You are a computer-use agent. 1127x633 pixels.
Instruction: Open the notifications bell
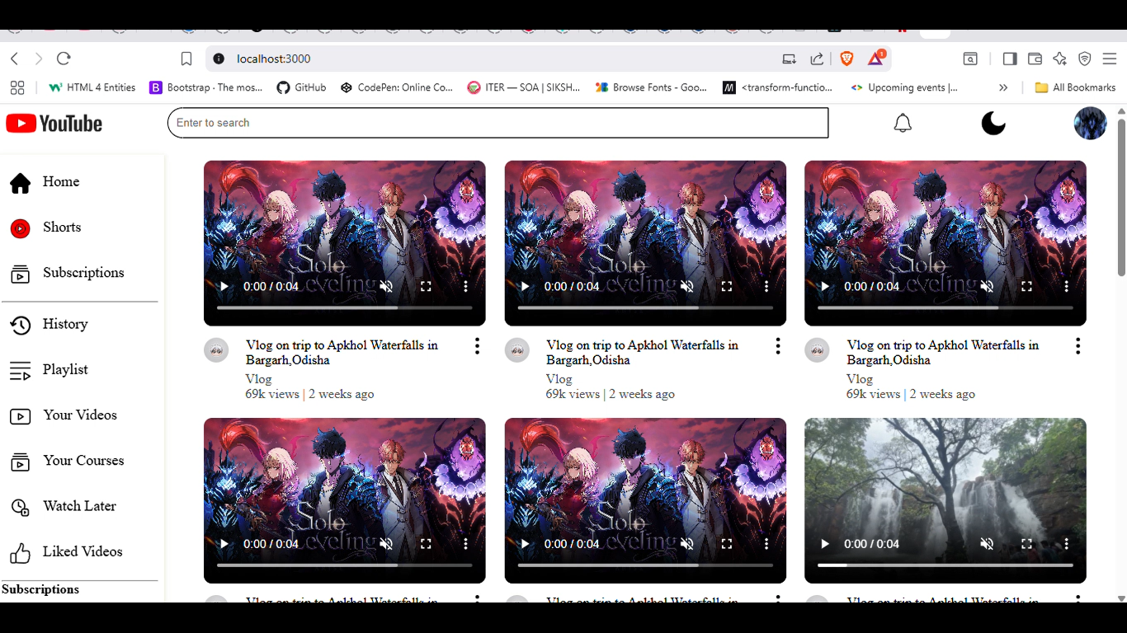903,124
